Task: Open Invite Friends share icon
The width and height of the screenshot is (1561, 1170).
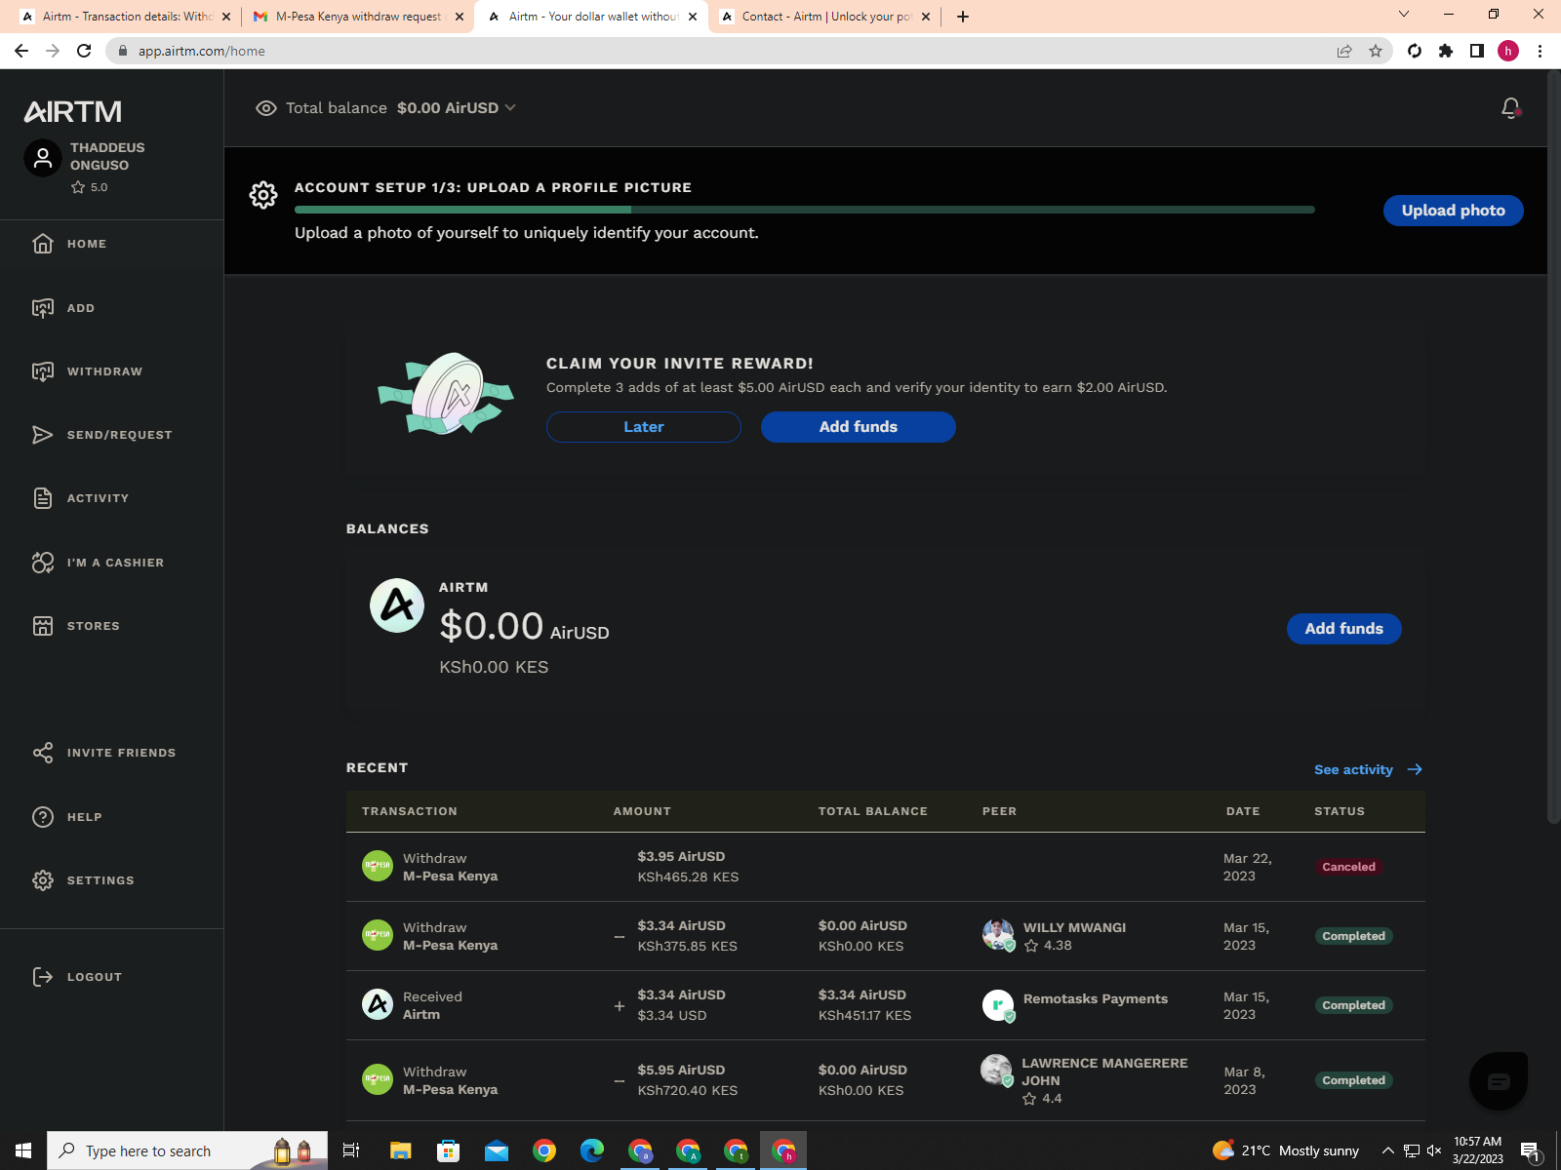Action: tap(43, 753)
